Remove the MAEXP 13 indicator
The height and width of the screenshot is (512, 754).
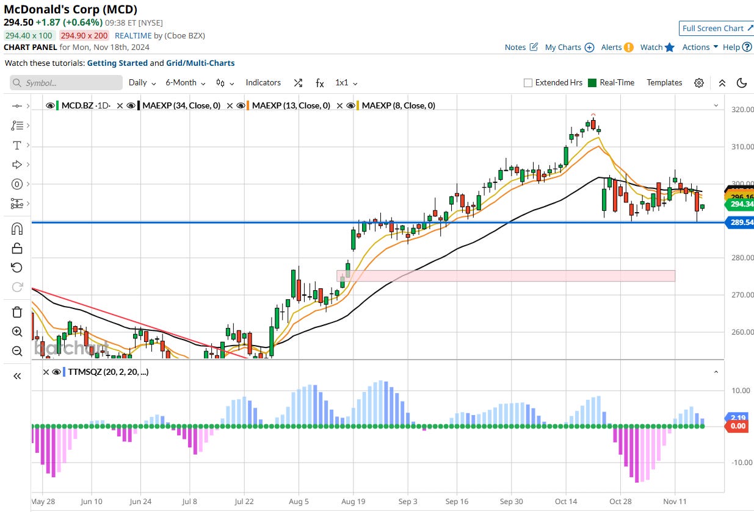point(230,106)
